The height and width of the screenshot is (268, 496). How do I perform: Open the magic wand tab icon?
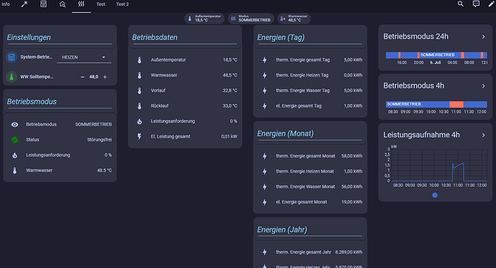(x=24, y=4)
